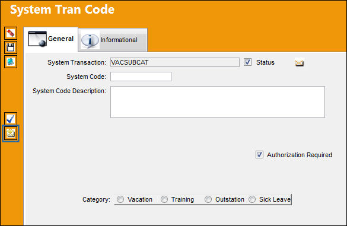Select the Sick Leave category radio button
This screenshot has width=347, height=226.
click(x=252, y=199)
